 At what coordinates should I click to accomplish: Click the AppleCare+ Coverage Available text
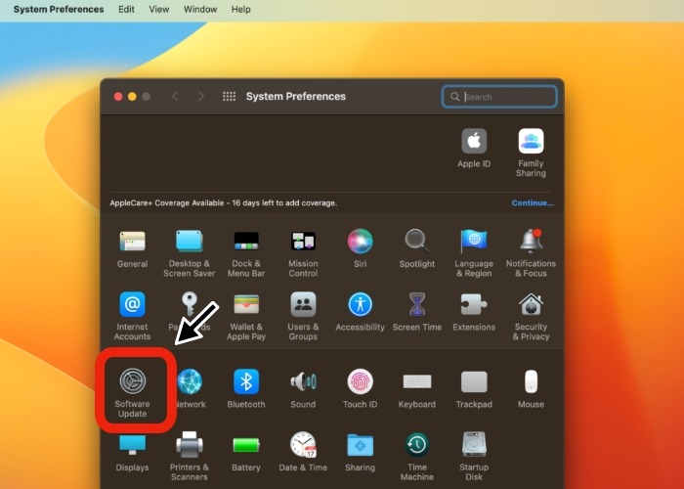[224, 203]
